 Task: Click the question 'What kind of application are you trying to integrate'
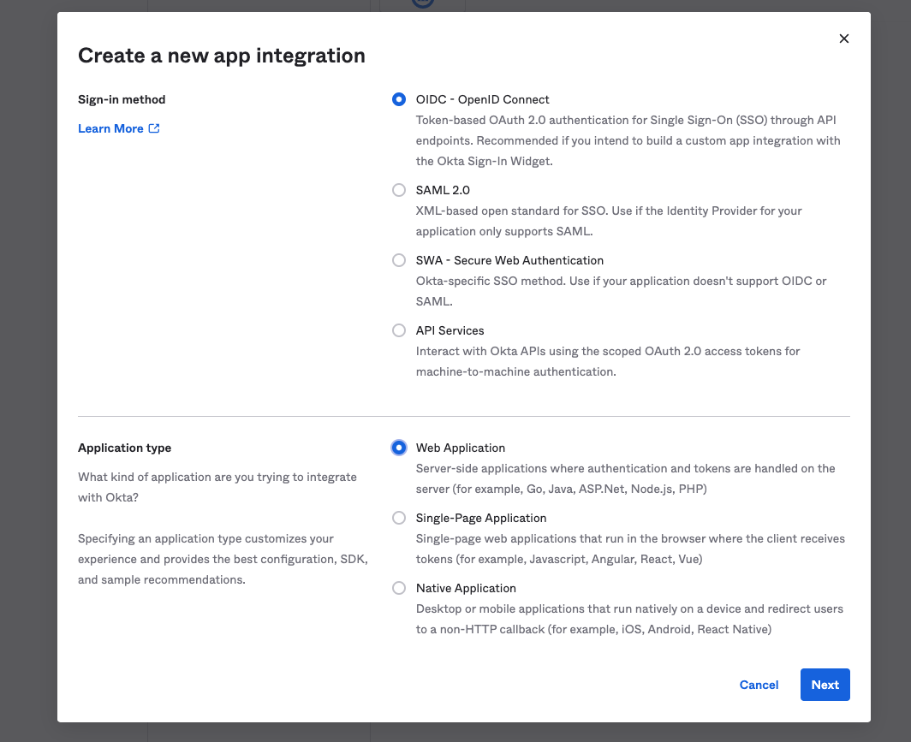click(x=217, y=487)
